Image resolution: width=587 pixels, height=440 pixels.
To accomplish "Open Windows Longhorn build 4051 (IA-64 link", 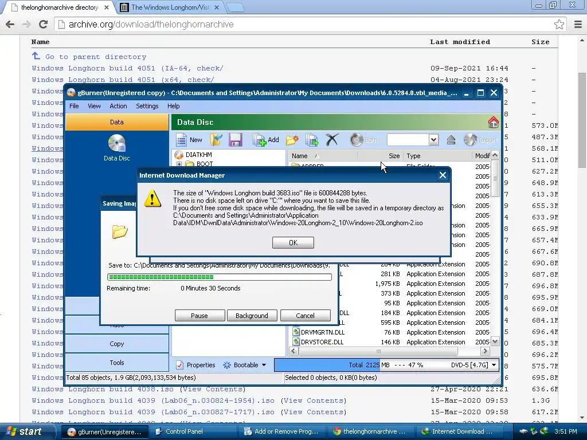I will [x=127, y=68].
